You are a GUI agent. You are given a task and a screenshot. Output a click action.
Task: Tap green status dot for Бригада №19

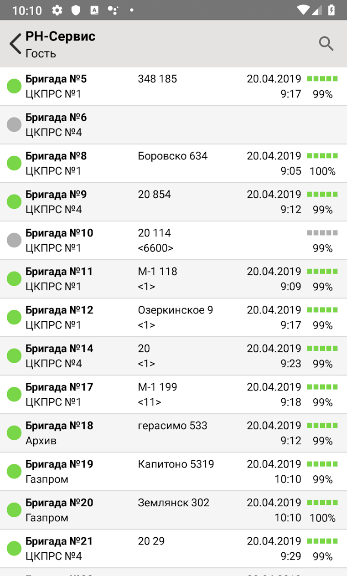[x=14, y=471]
